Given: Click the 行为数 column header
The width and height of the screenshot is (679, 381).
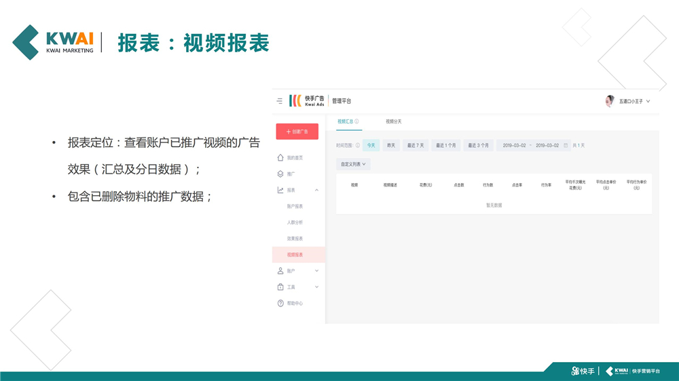Looking at the screenshot, I should coord(488,185).
